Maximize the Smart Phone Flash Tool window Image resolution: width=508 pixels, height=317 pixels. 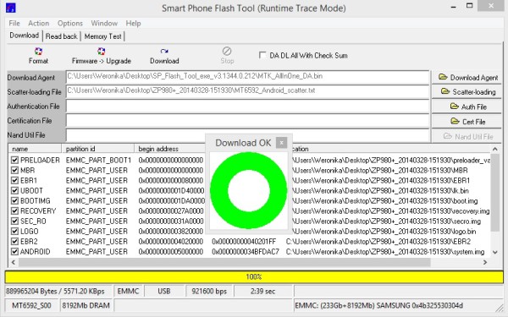coord(469,6)
